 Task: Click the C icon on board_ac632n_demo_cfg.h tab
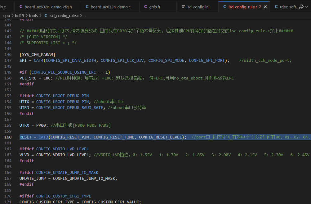coord(21,7)
